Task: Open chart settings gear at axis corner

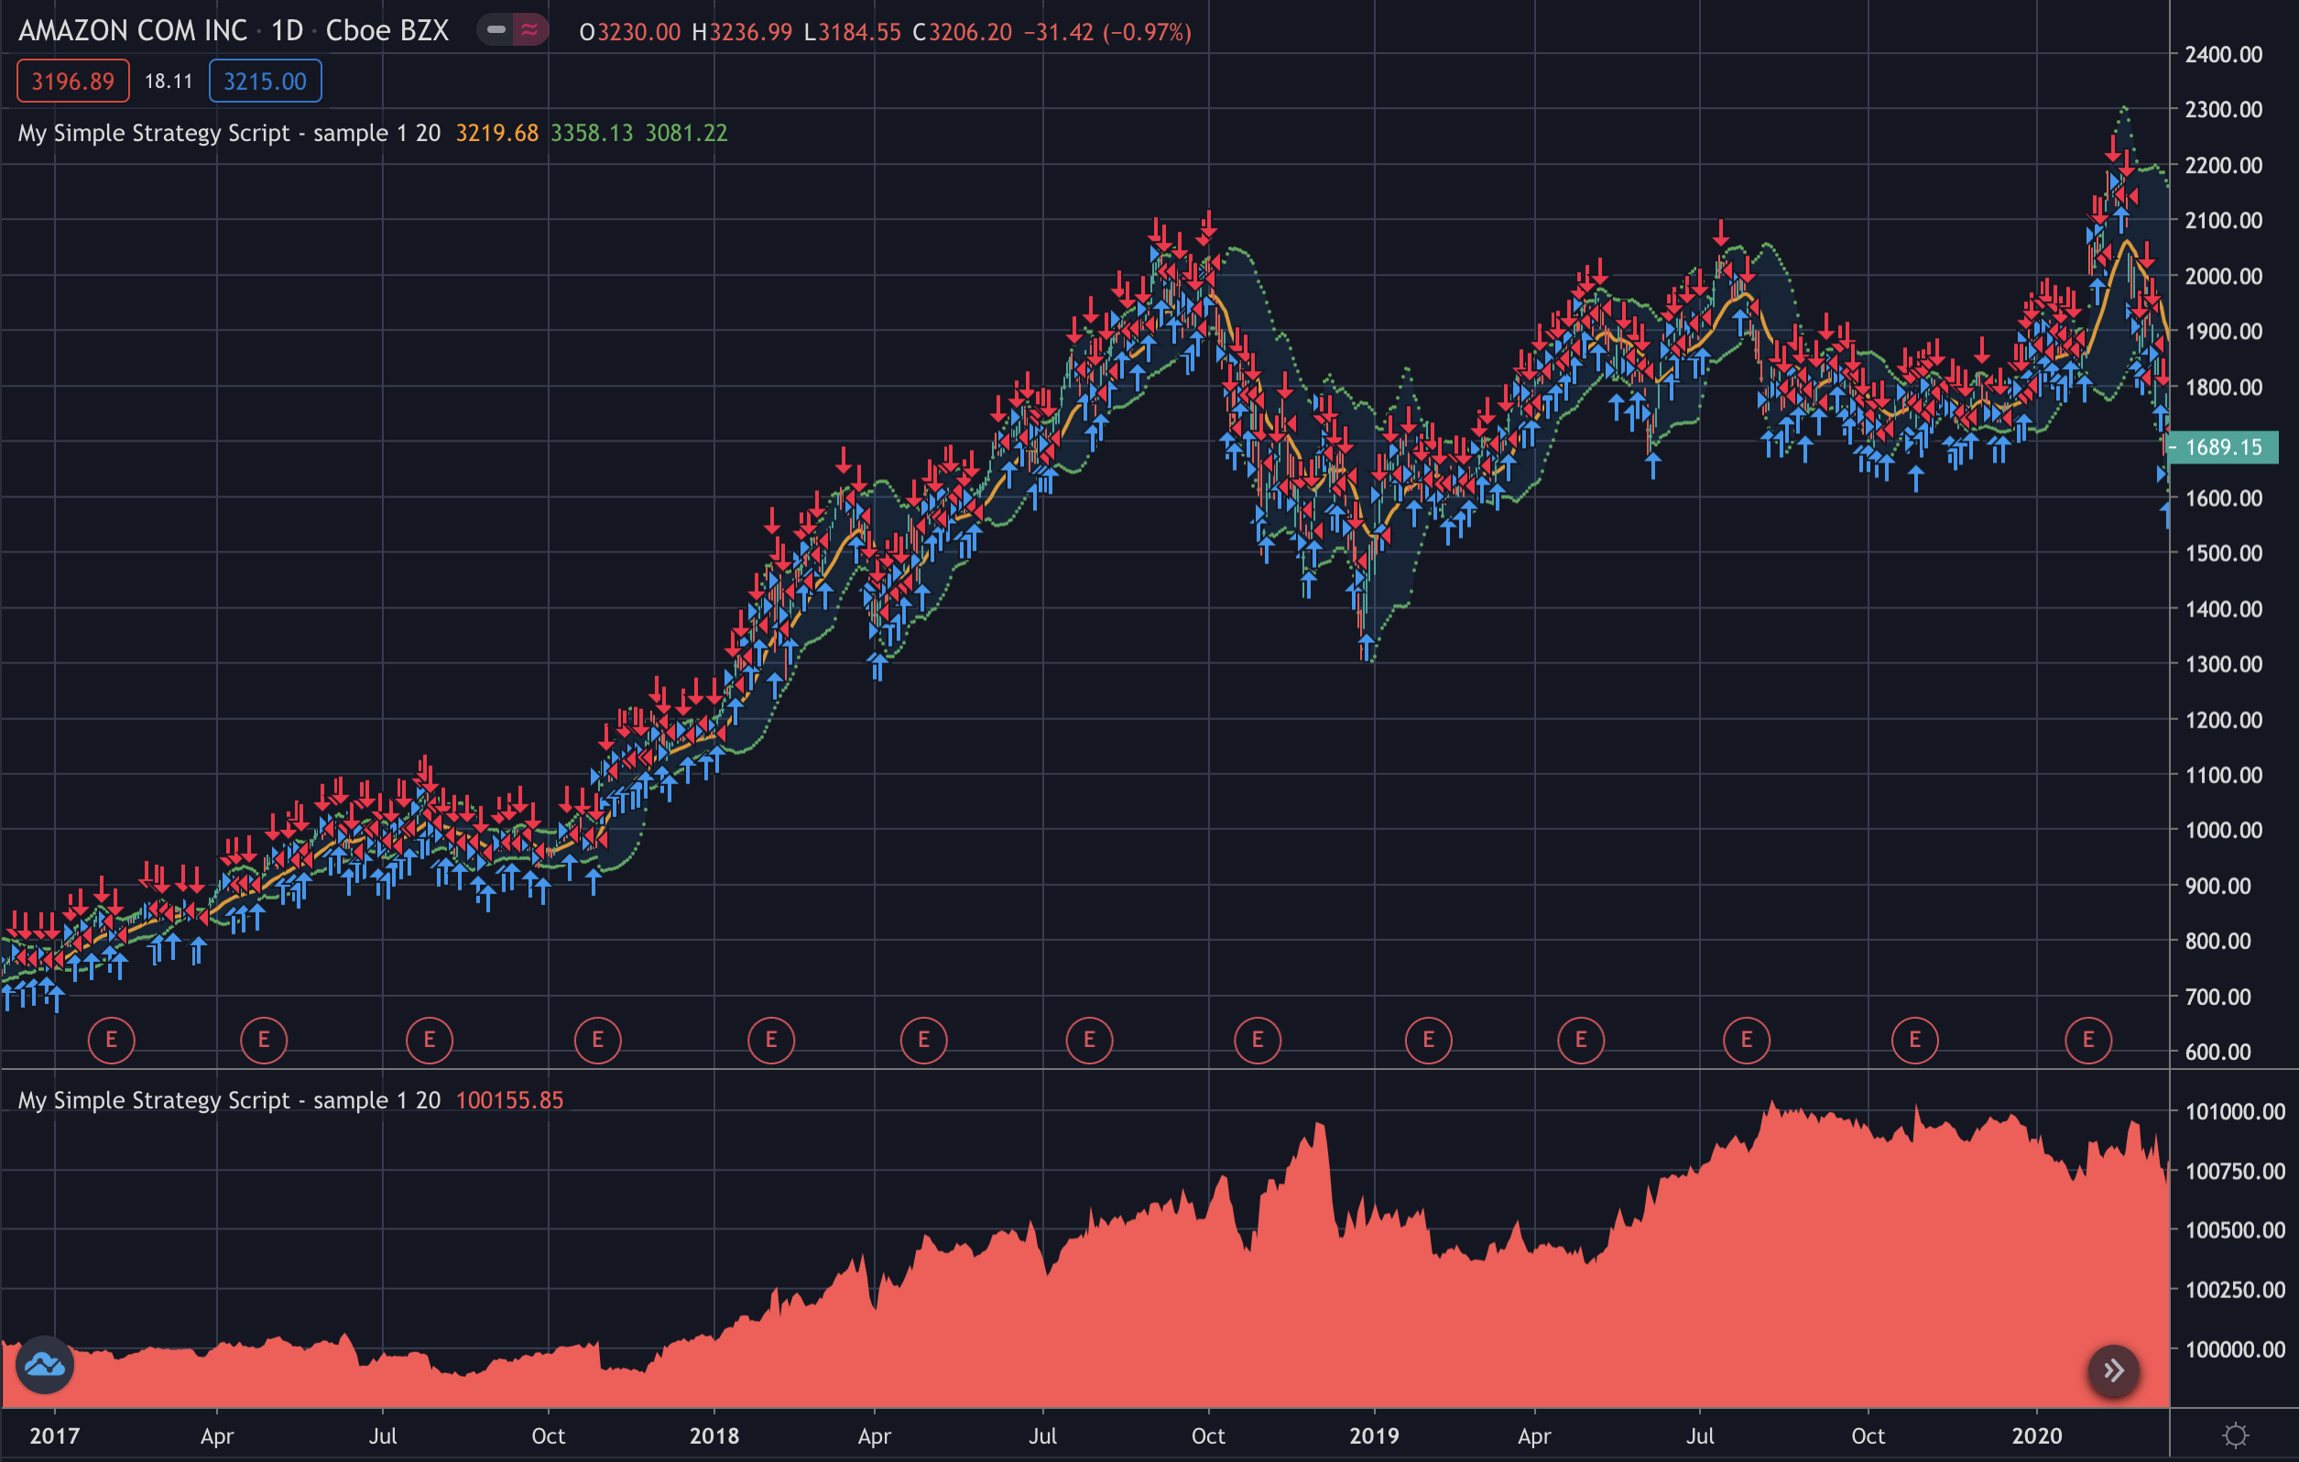Action: click(2235, 1435)
